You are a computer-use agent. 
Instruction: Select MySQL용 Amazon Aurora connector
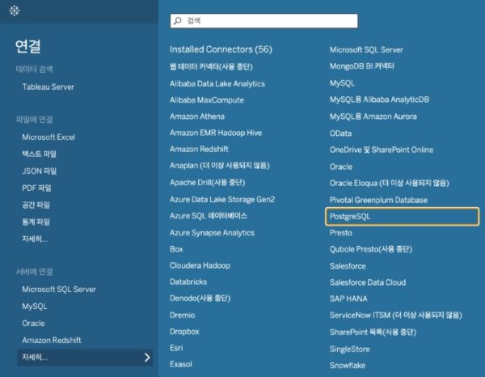[x=373, y=117]
